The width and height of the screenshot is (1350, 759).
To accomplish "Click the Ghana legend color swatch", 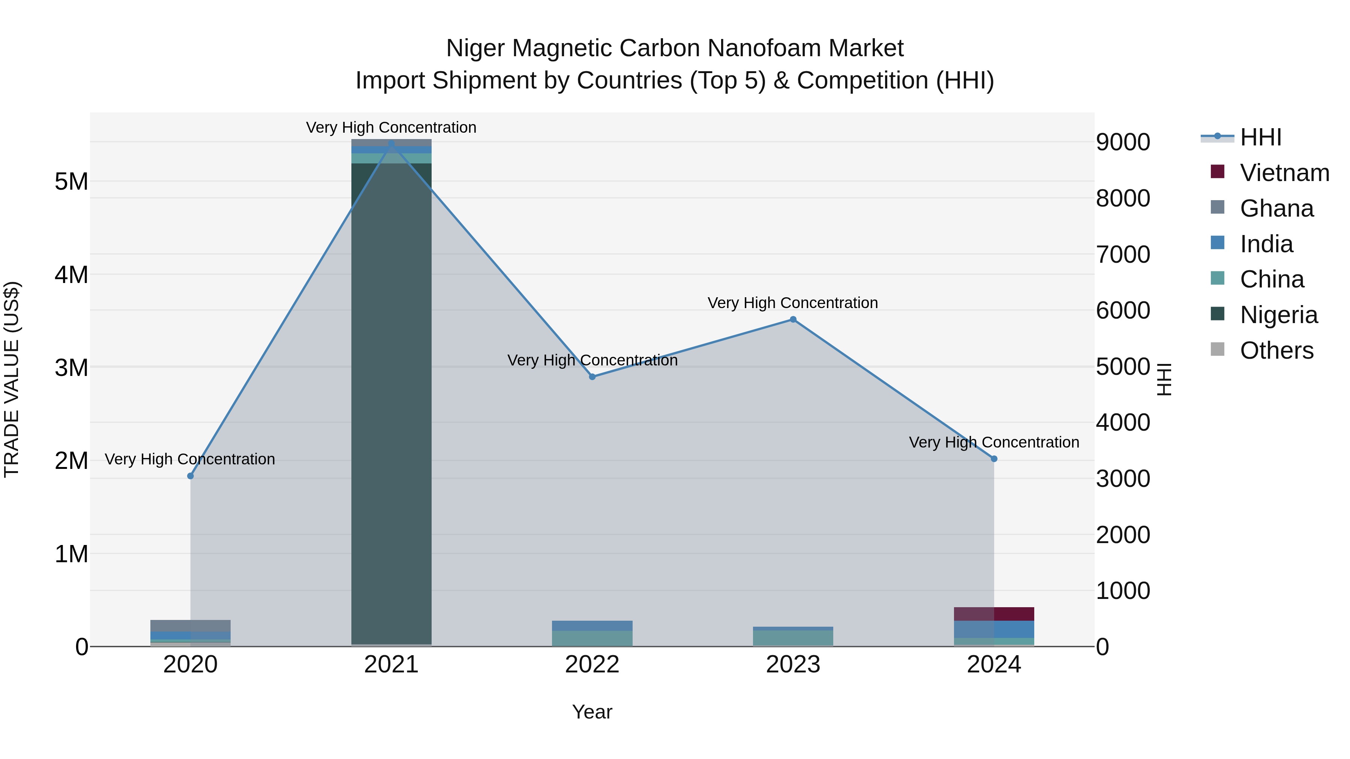I will click(x=1217, y=207).
